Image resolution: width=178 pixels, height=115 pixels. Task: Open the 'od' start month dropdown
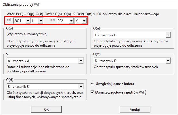[40, 21]
